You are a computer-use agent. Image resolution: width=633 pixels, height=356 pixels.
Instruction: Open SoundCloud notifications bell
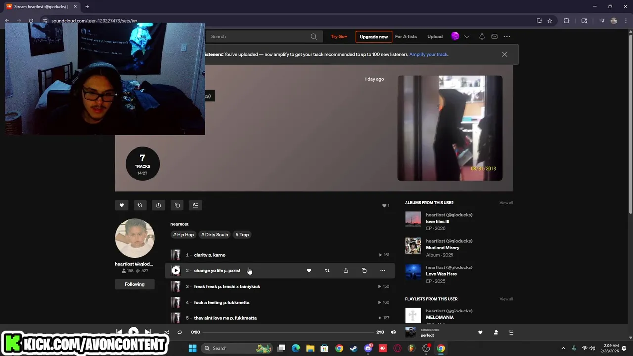click(482, 36)
